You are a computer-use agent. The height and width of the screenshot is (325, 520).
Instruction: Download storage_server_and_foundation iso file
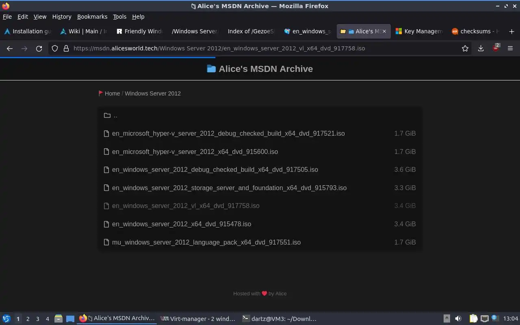click(229, 188)
